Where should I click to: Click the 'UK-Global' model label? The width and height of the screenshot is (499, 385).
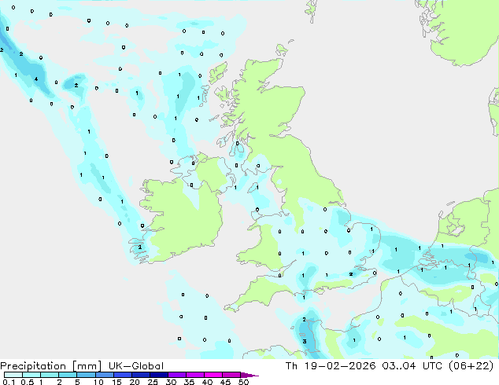(x=136, y=366)
